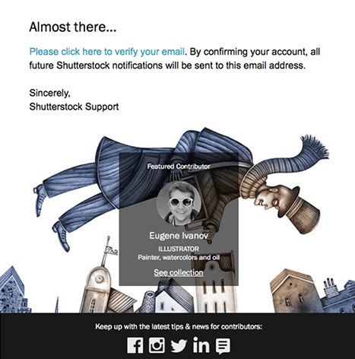355x359 pixels.
Task: Select the Eugene Ivanov contributor name
Action: [179, 236]
